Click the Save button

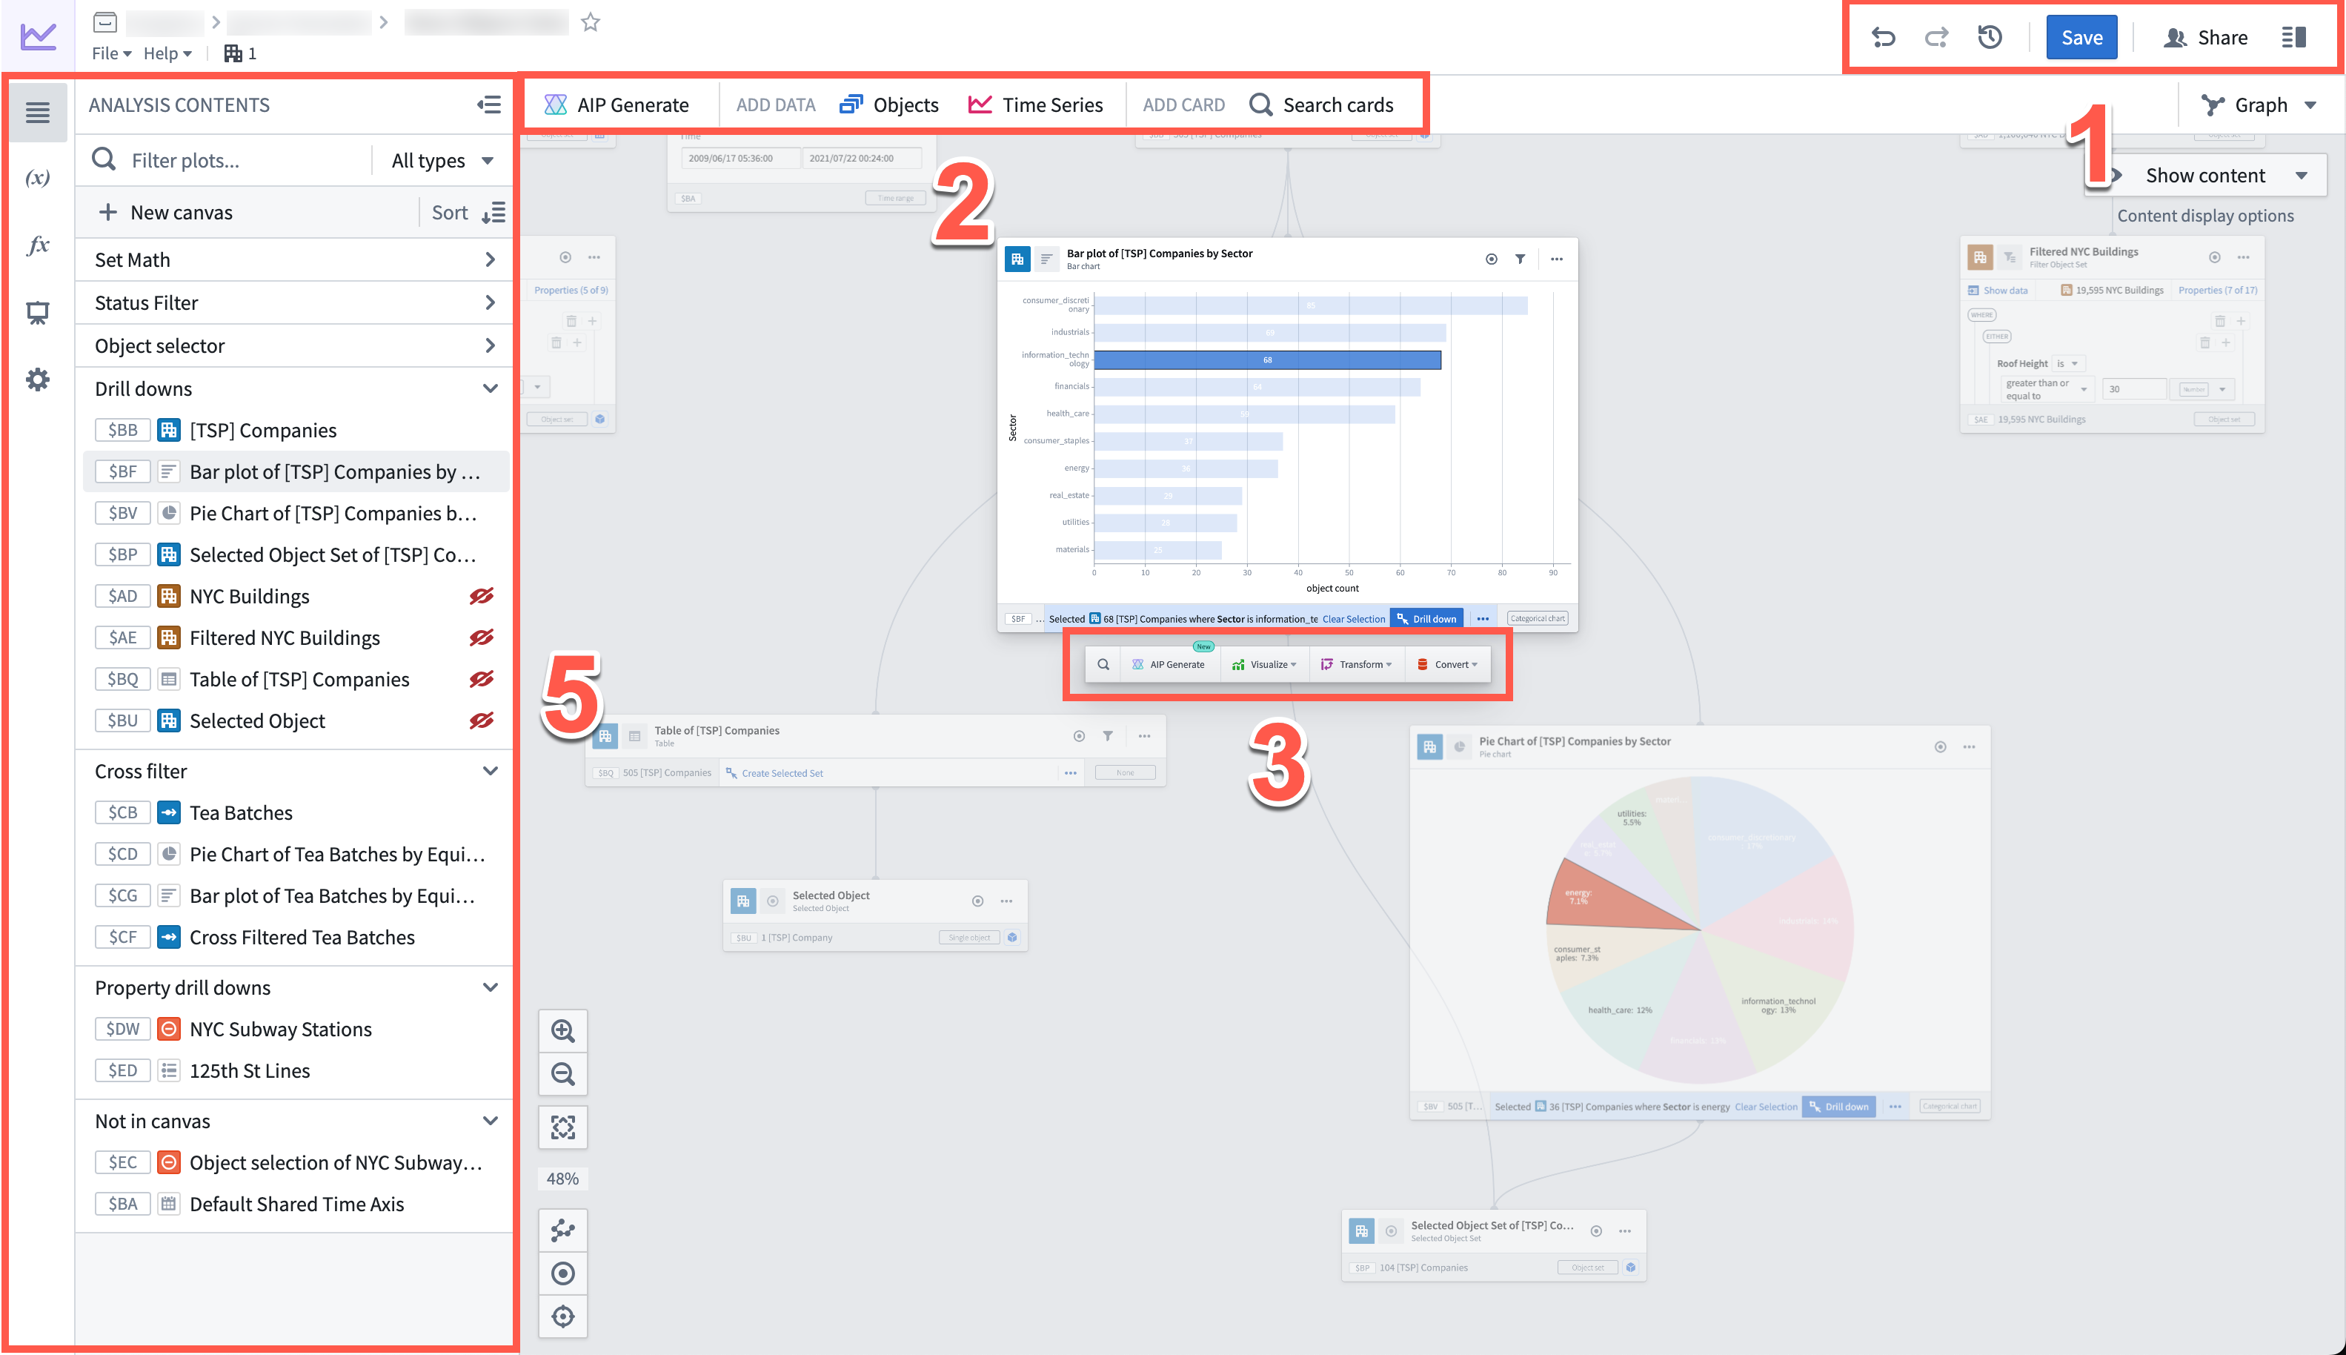coord(2080,36)
